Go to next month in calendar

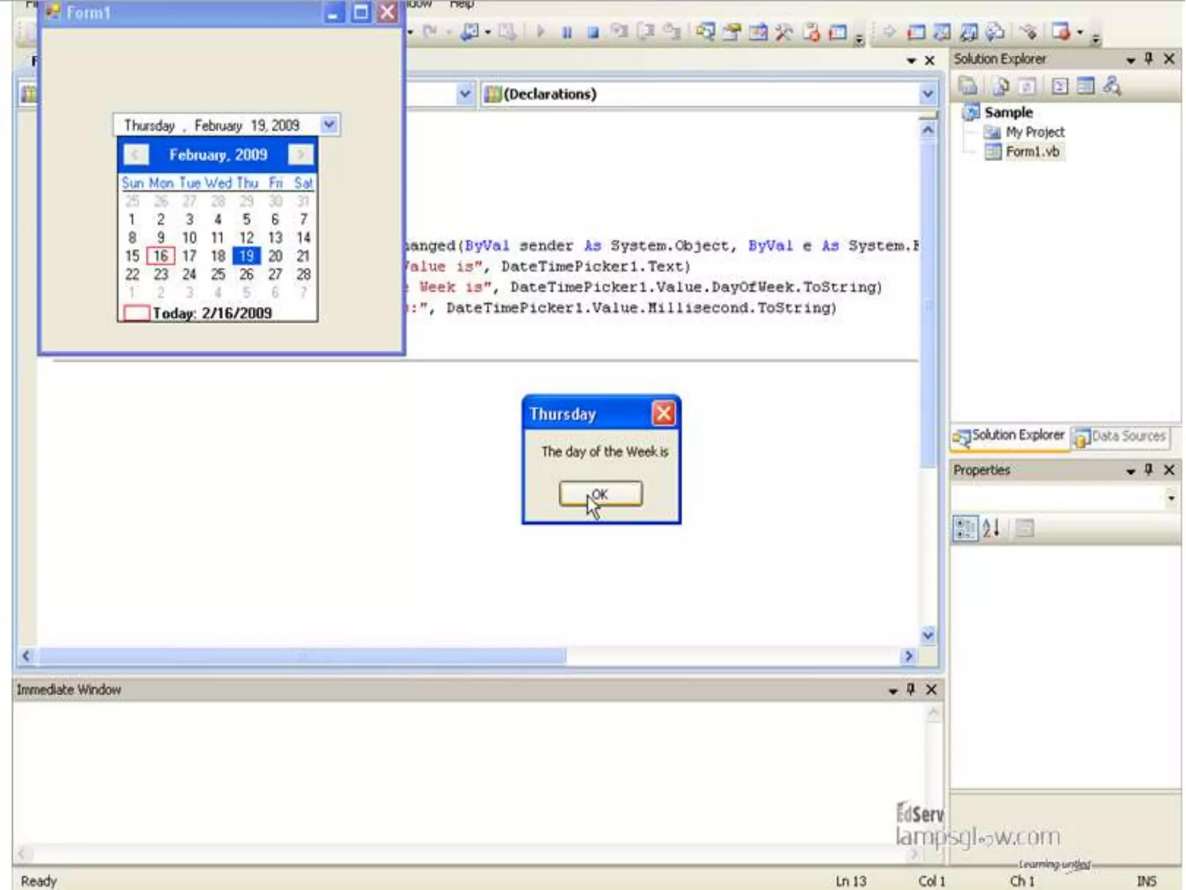pos(300,155)
